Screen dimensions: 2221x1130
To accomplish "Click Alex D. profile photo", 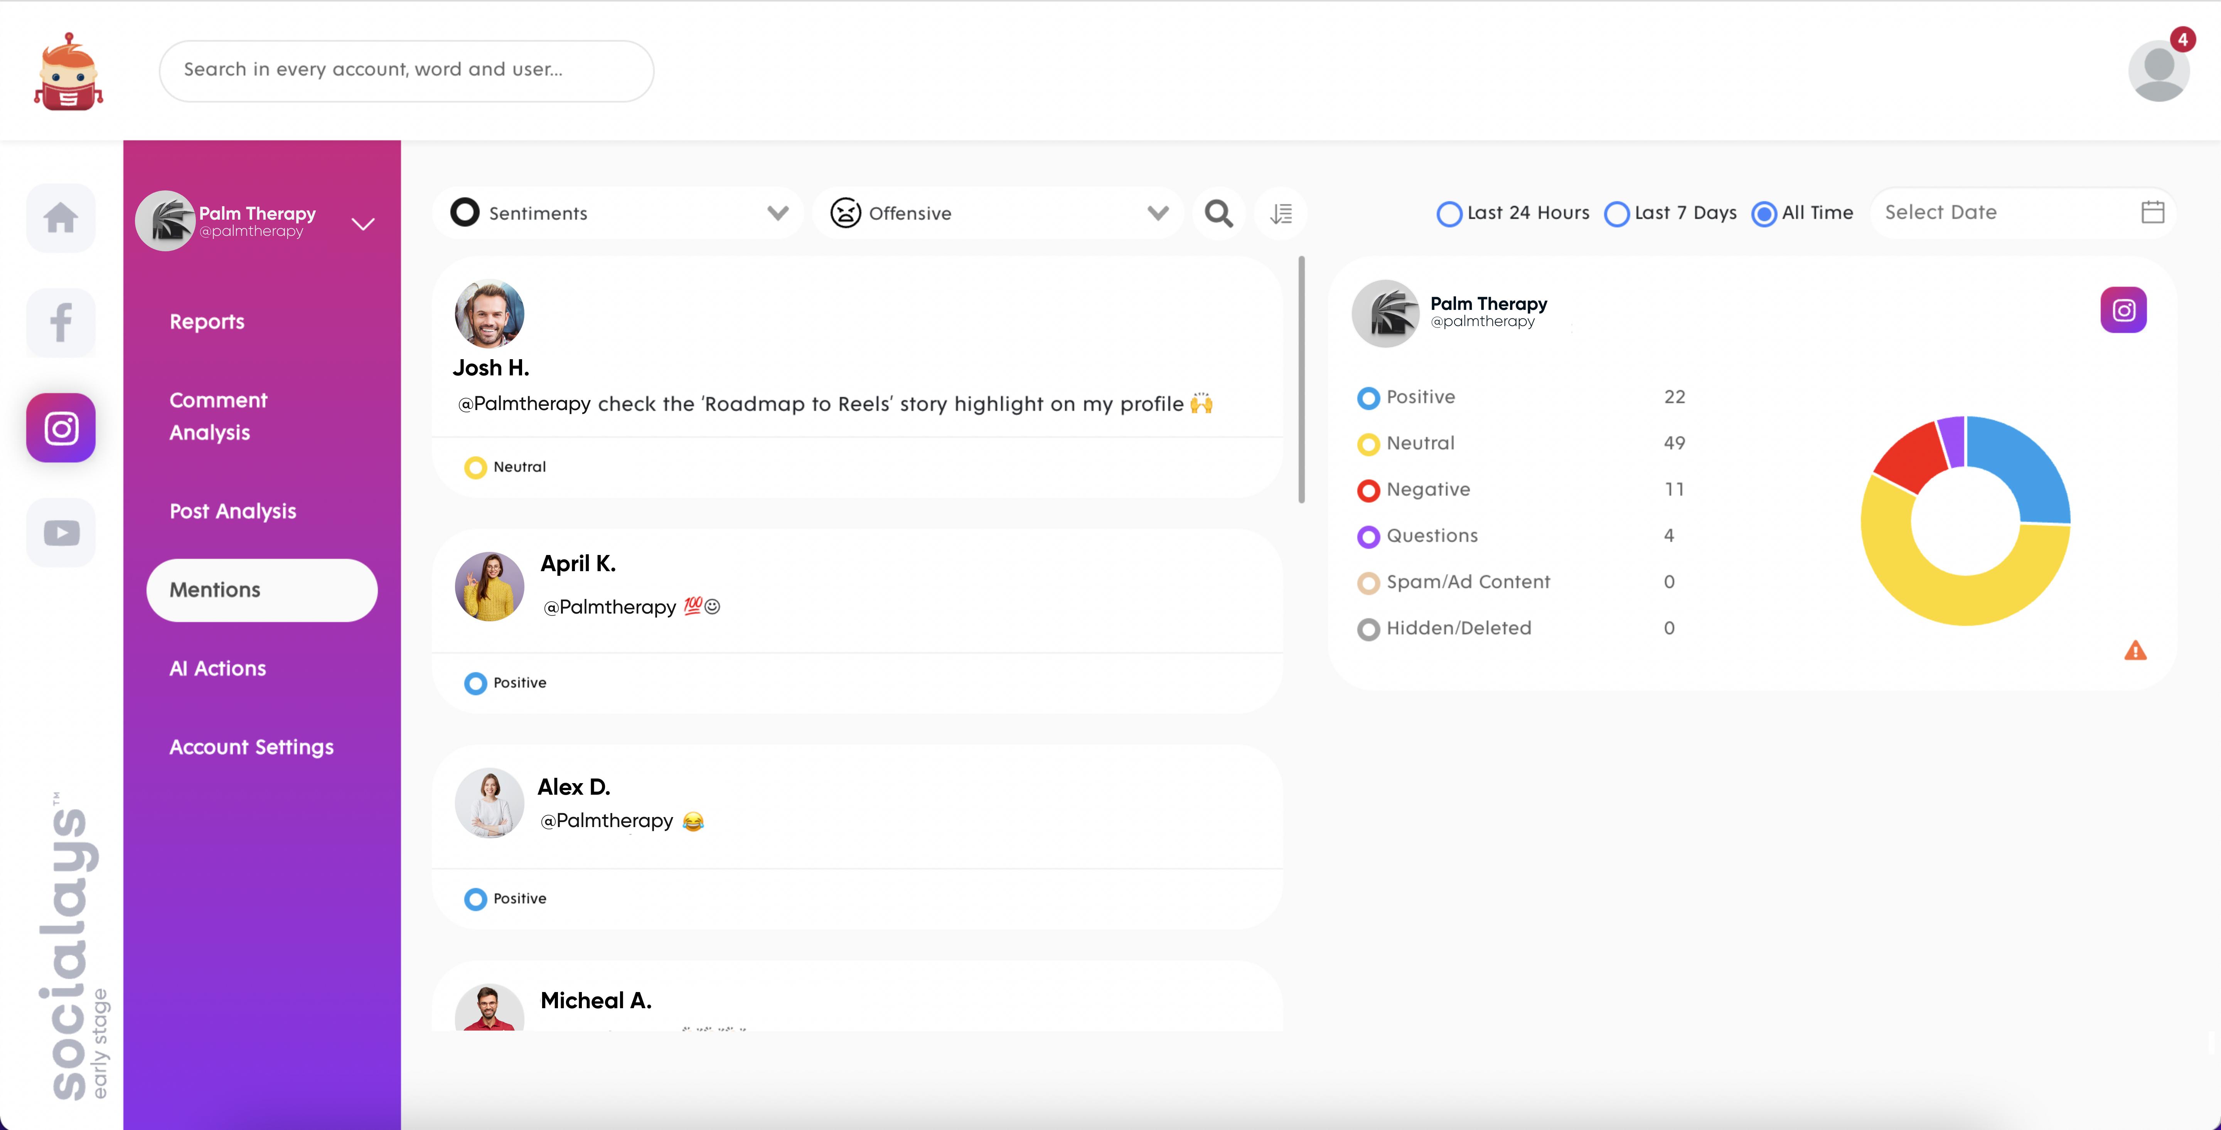I will 489,802.
